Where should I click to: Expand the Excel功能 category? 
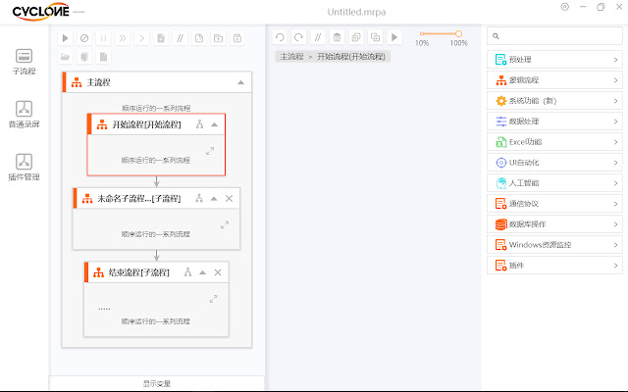[x=554, y=142]
